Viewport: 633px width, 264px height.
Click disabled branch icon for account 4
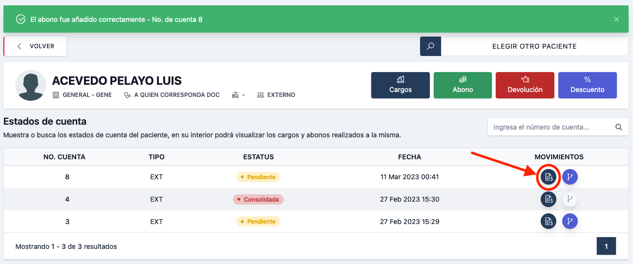click(x=570, y=199)
